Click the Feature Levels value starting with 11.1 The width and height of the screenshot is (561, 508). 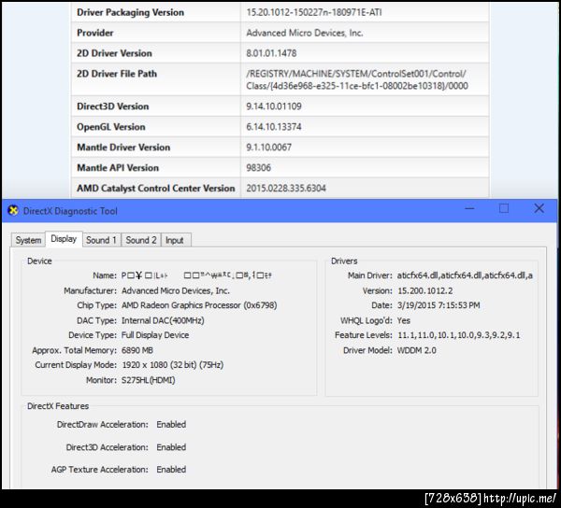459,335
